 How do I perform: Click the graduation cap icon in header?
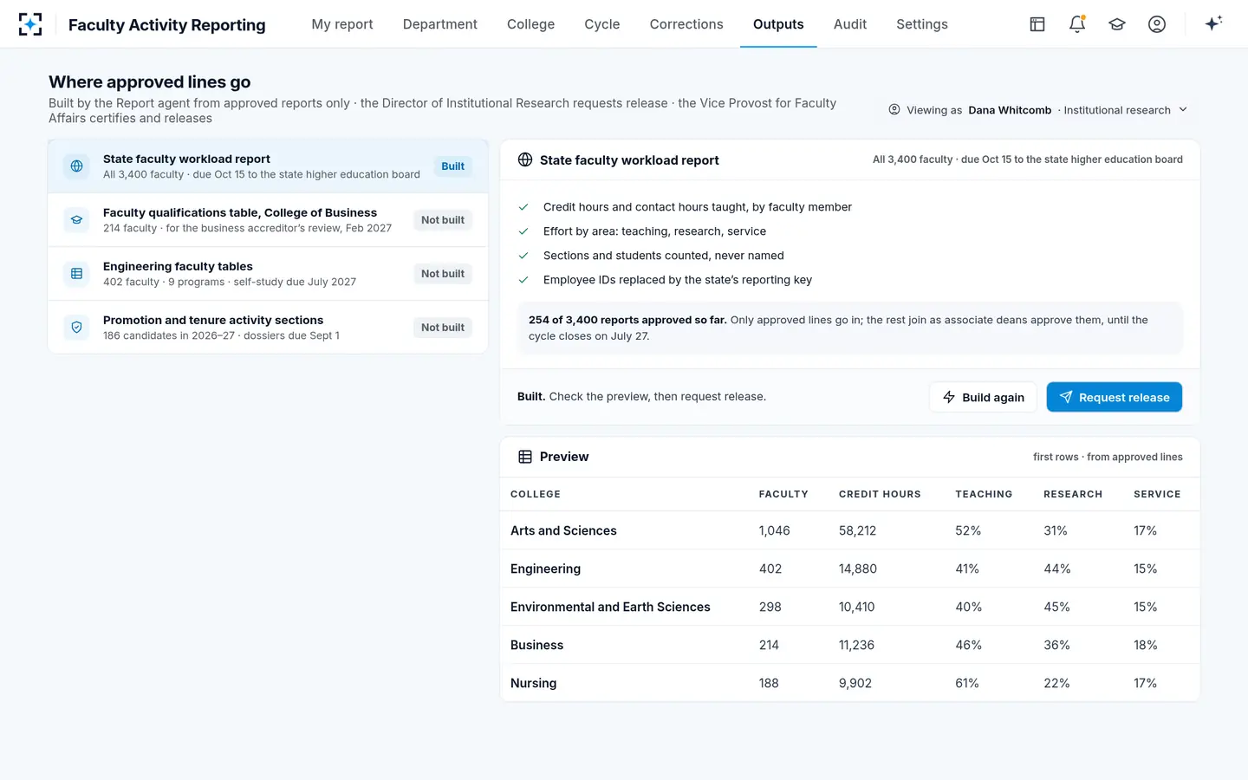1117,24
